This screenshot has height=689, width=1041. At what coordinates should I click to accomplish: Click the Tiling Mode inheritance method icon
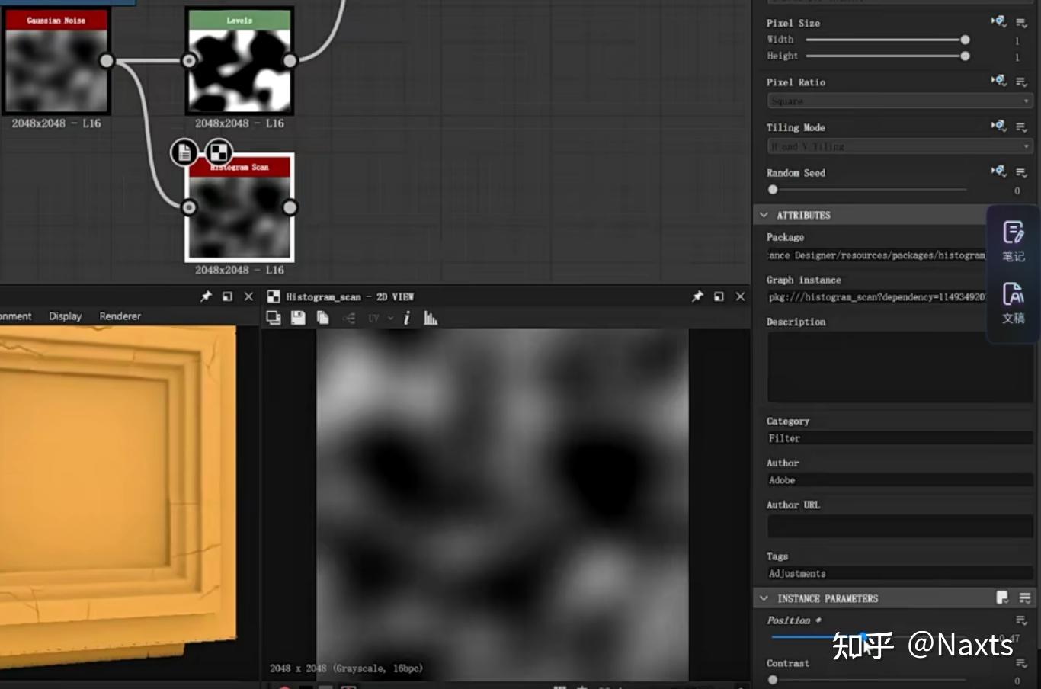pyautogui.click(x=999, y=125)
